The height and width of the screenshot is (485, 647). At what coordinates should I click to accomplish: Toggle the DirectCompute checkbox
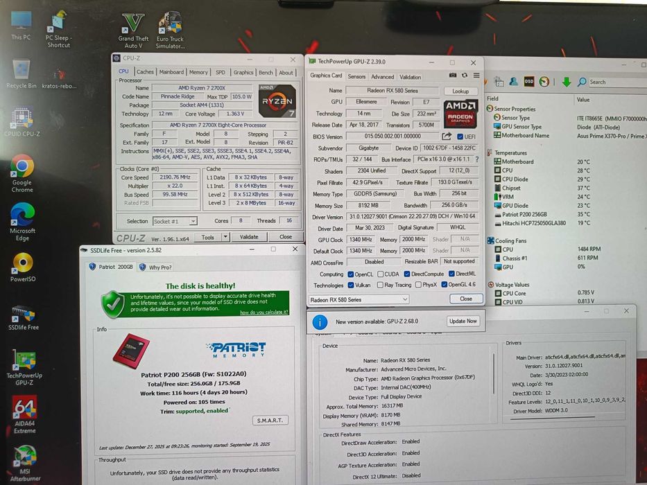tap(407, 274)
